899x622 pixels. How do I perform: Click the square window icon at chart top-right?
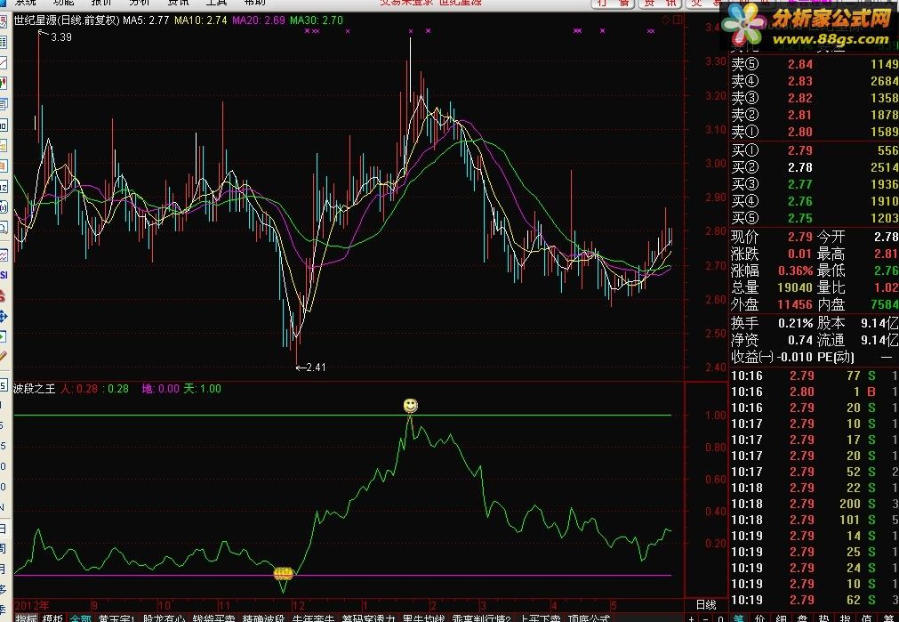(x=678, y=20)
